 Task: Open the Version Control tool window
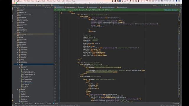[x=27, y=103]
